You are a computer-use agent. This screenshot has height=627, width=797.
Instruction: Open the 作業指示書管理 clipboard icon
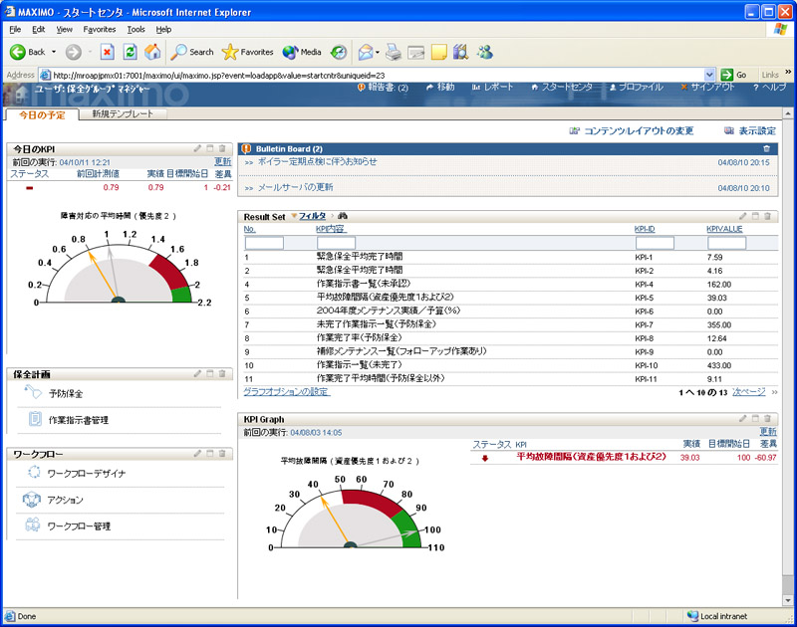click(x=35, y=419)
